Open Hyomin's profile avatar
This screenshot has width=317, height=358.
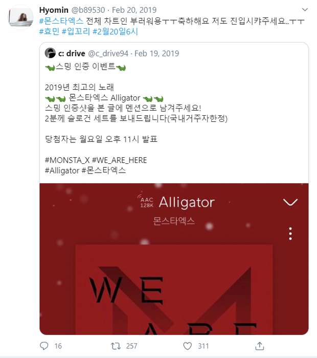[21, 17]
